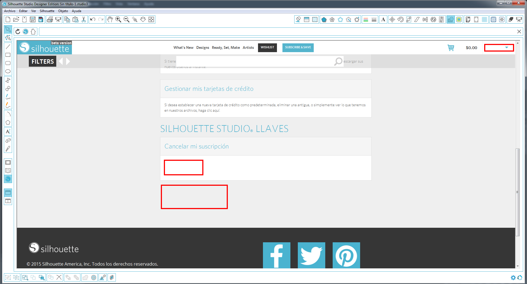
Task: Open Cancelar mi suscripción
Action: point(197,146)
